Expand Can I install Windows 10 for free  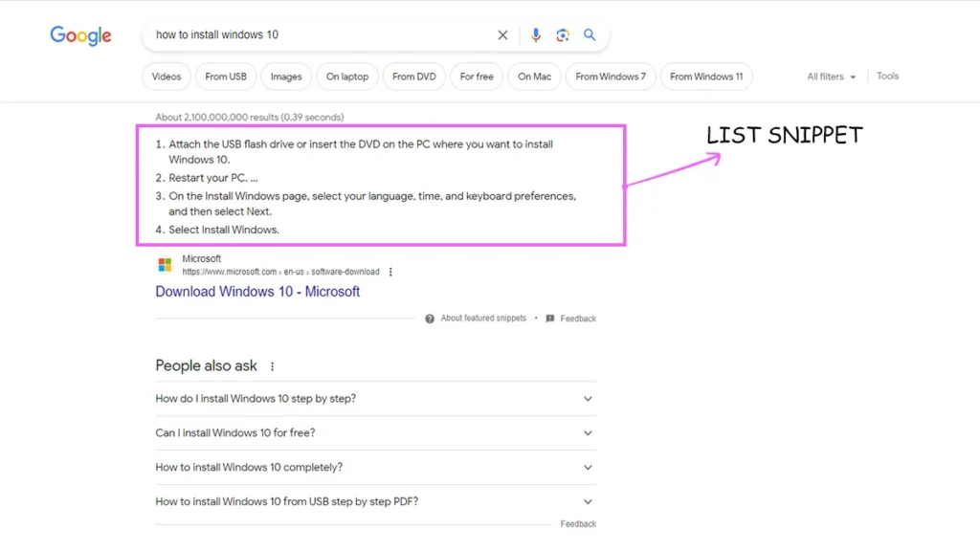pyautogui.click(x=375, y=433)
